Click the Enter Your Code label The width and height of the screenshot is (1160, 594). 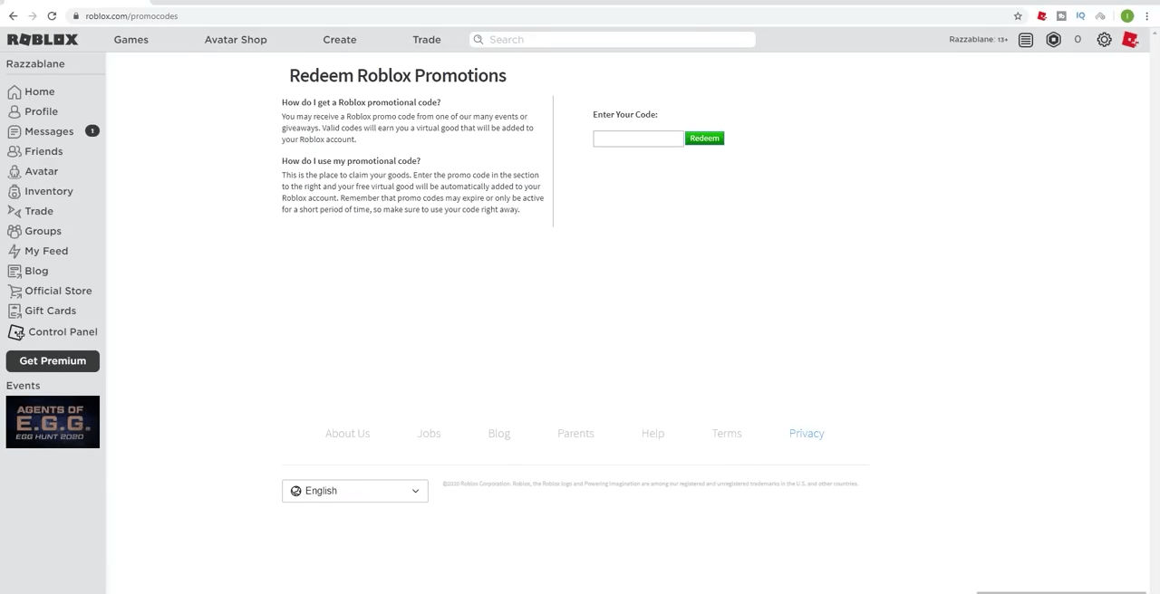(x=625, y=115)
